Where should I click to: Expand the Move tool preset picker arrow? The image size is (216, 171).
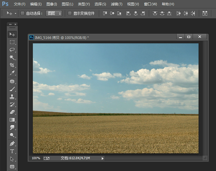point(15,13)
